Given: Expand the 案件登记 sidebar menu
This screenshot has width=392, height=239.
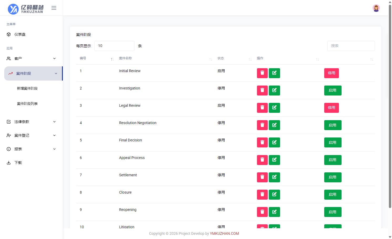Looking at the screenshot, I should (32, 135).
